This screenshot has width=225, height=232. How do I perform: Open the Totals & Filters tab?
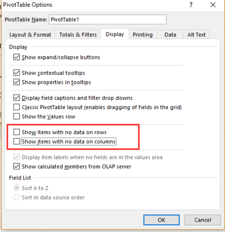(x=78, y=35)
